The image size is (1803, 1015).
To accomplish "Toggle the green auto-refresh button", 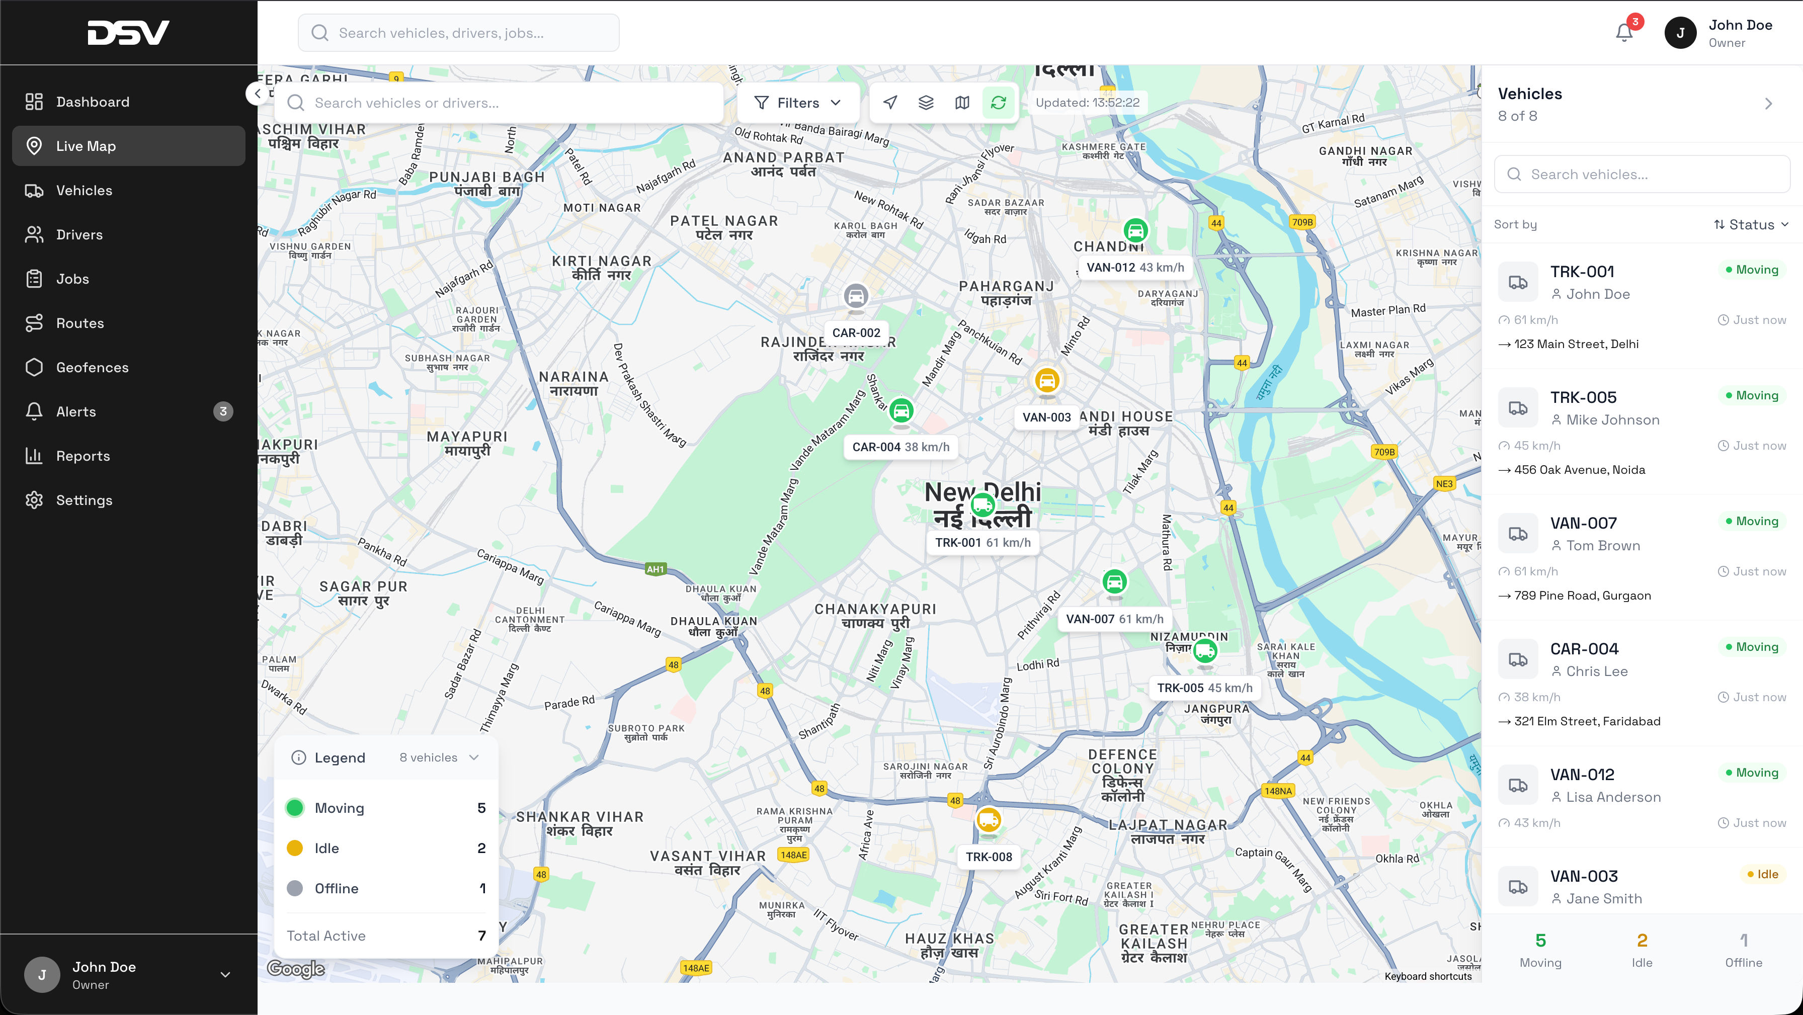I will (x=999, y=102).
